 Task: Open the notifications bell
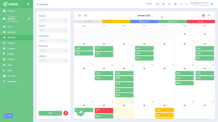point(163,4)
